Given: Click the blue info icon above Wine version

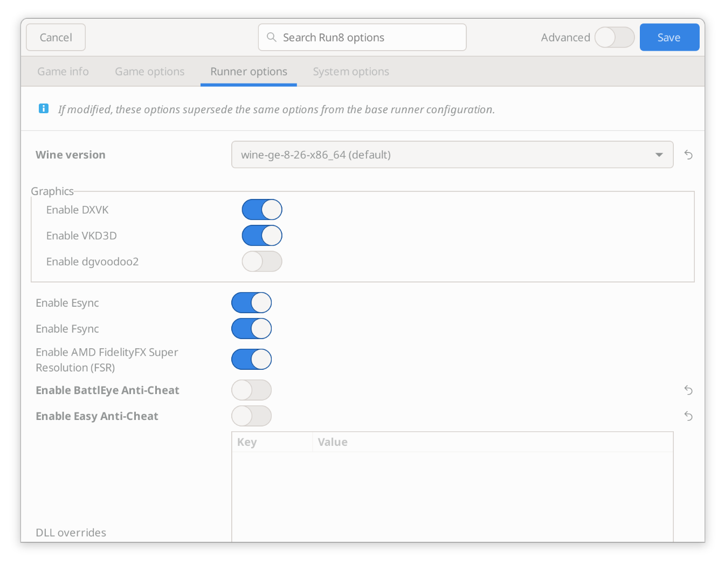Looking at the screenshot, I should 44,108.
